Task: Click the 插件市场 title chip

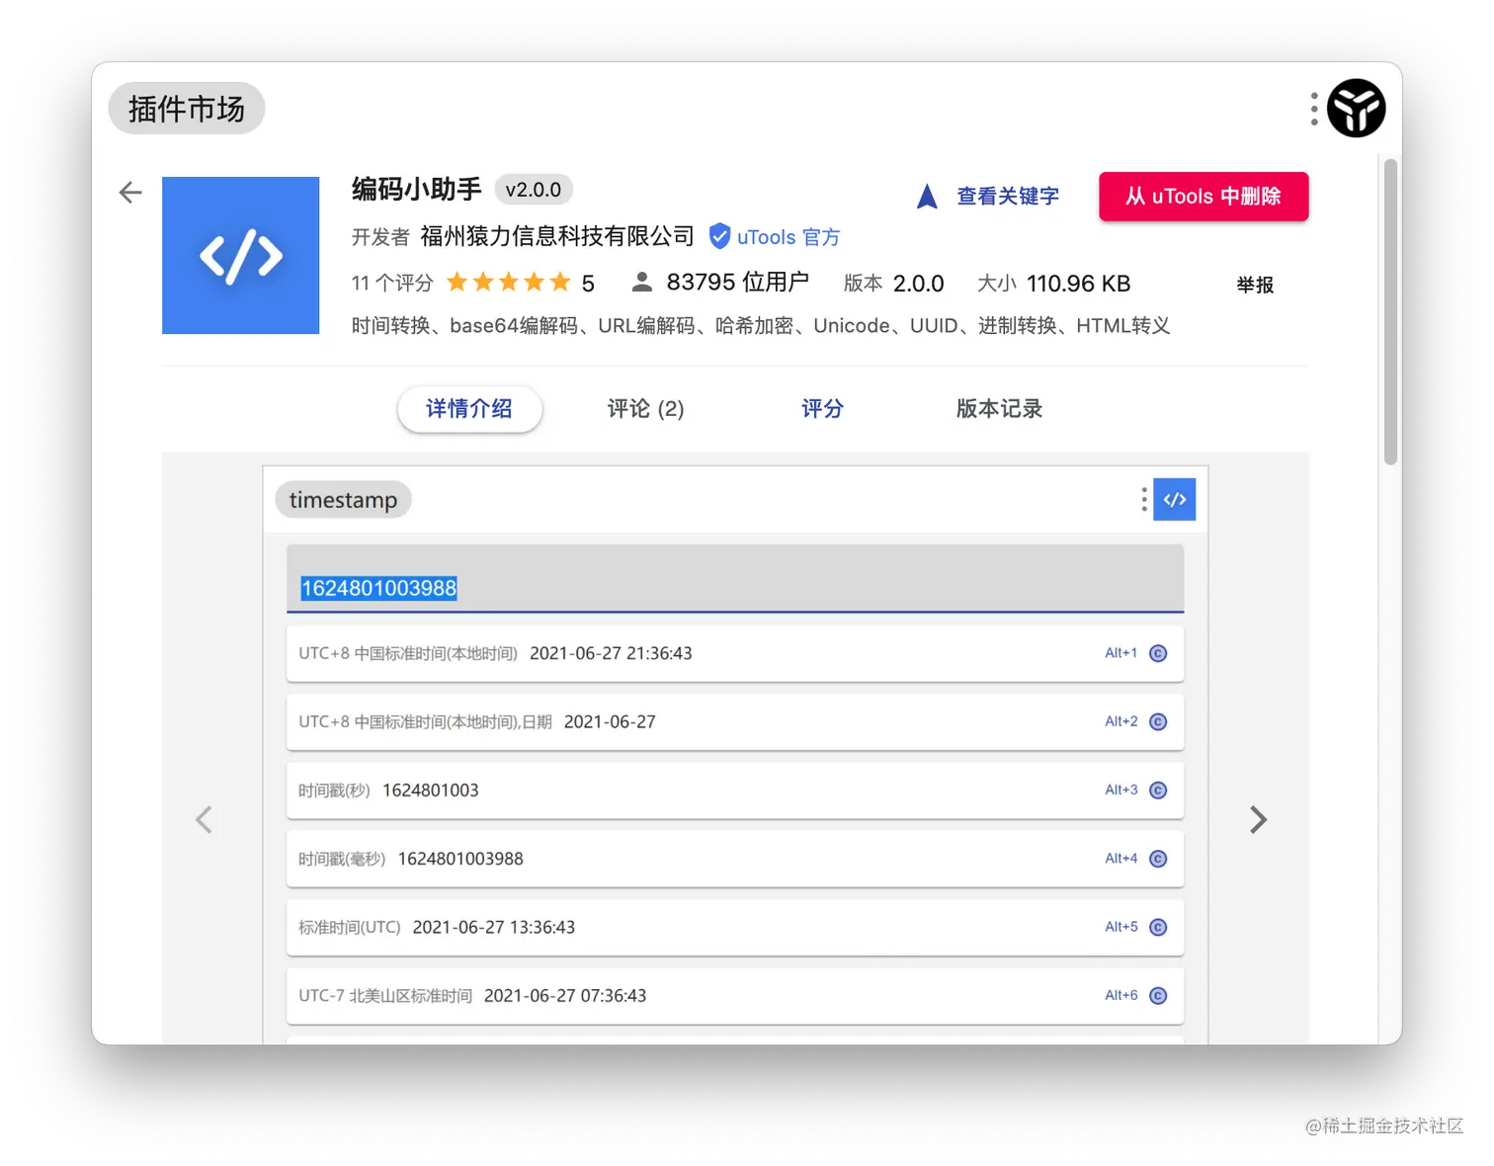Action: tap(187, 109)
